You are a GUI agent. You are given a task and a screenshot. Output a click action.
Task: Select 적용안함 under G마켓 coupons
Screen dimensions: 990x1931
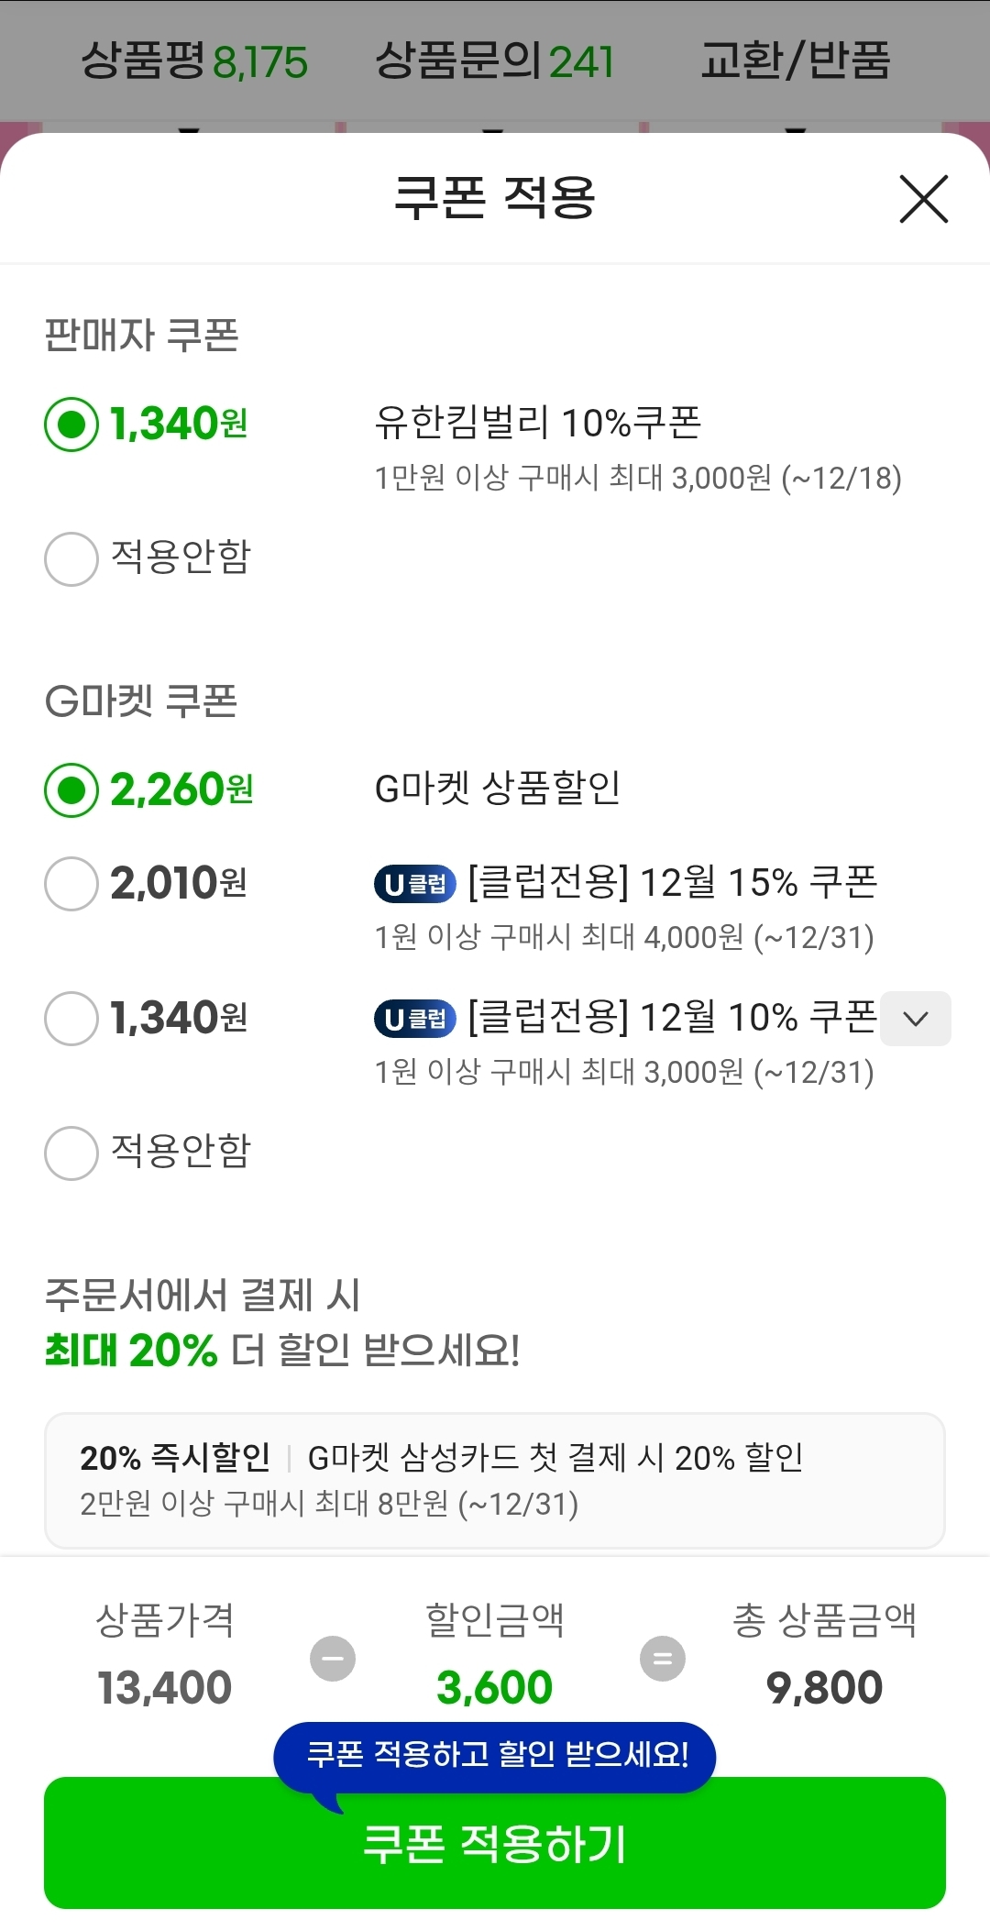[71, 1153]
